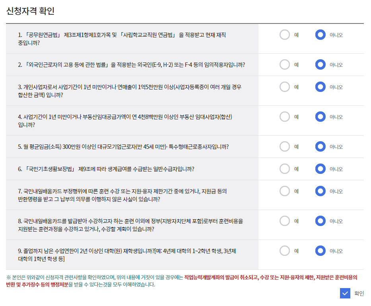Viewport: 371px width, 306px height.
Task: Select 예 for question 6 about 생계급여 수급자
Action: coord(285,169)
